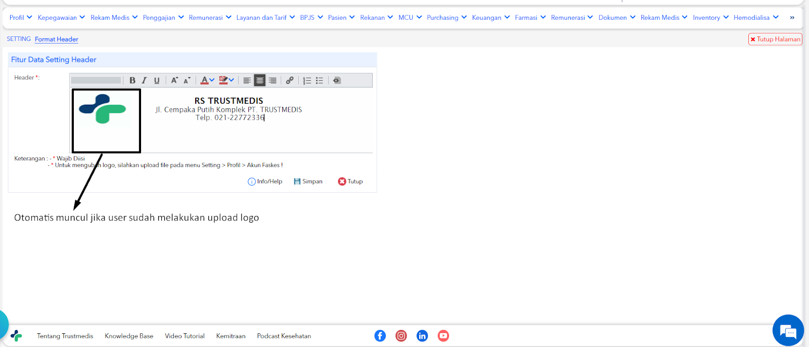Image resolution: width=809 pixels, height=347 pixels.
Task: Save the header with Simpan
Action: (308, 182)
